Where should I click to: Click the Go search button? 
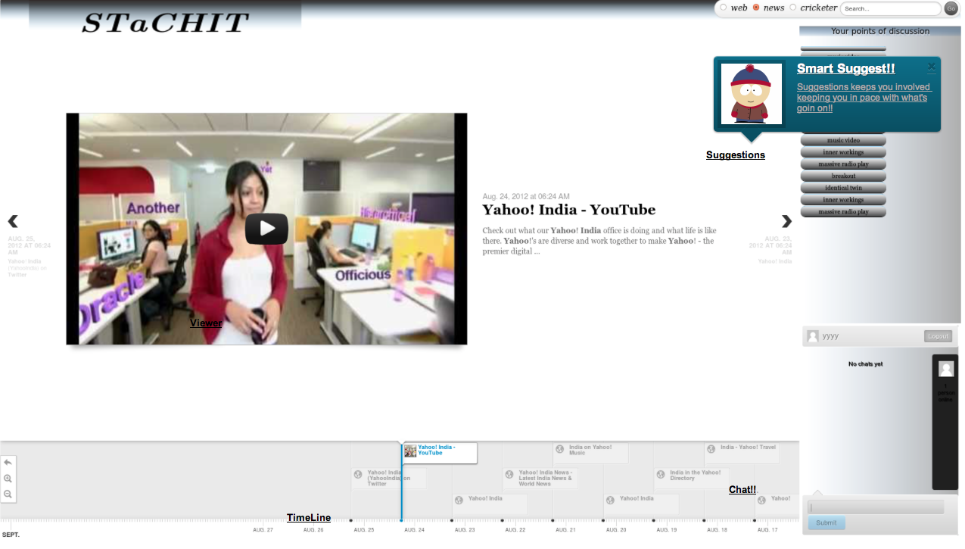pos(951,8)
